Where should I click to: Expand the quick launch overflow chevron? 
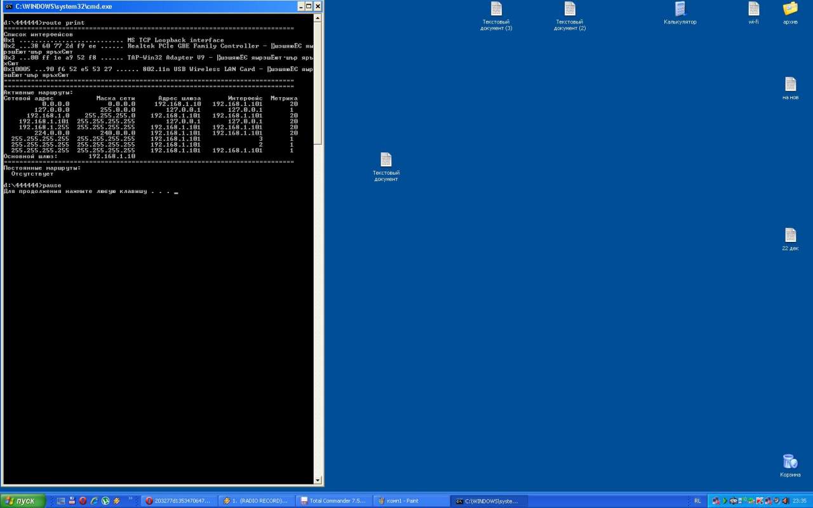click(131, 500)
